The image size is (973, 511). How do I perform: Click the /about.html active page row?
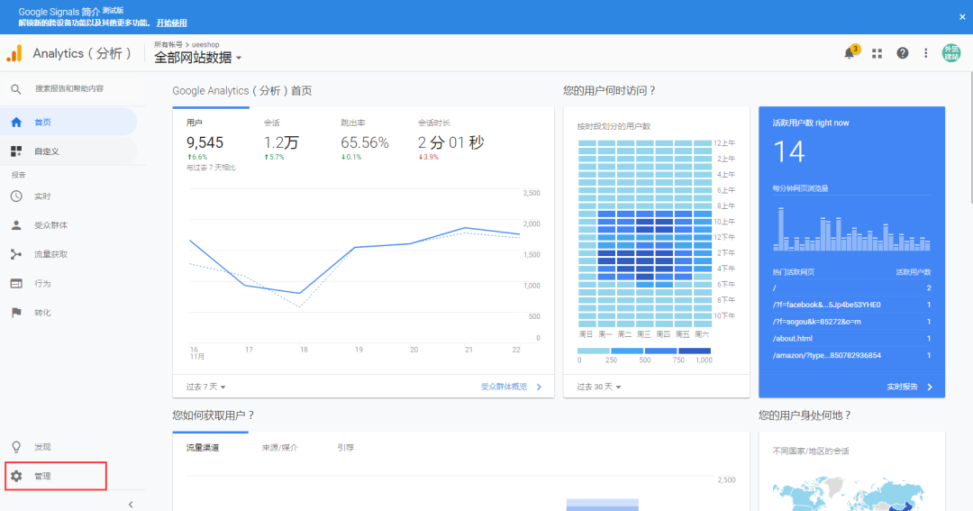[851, 338]
